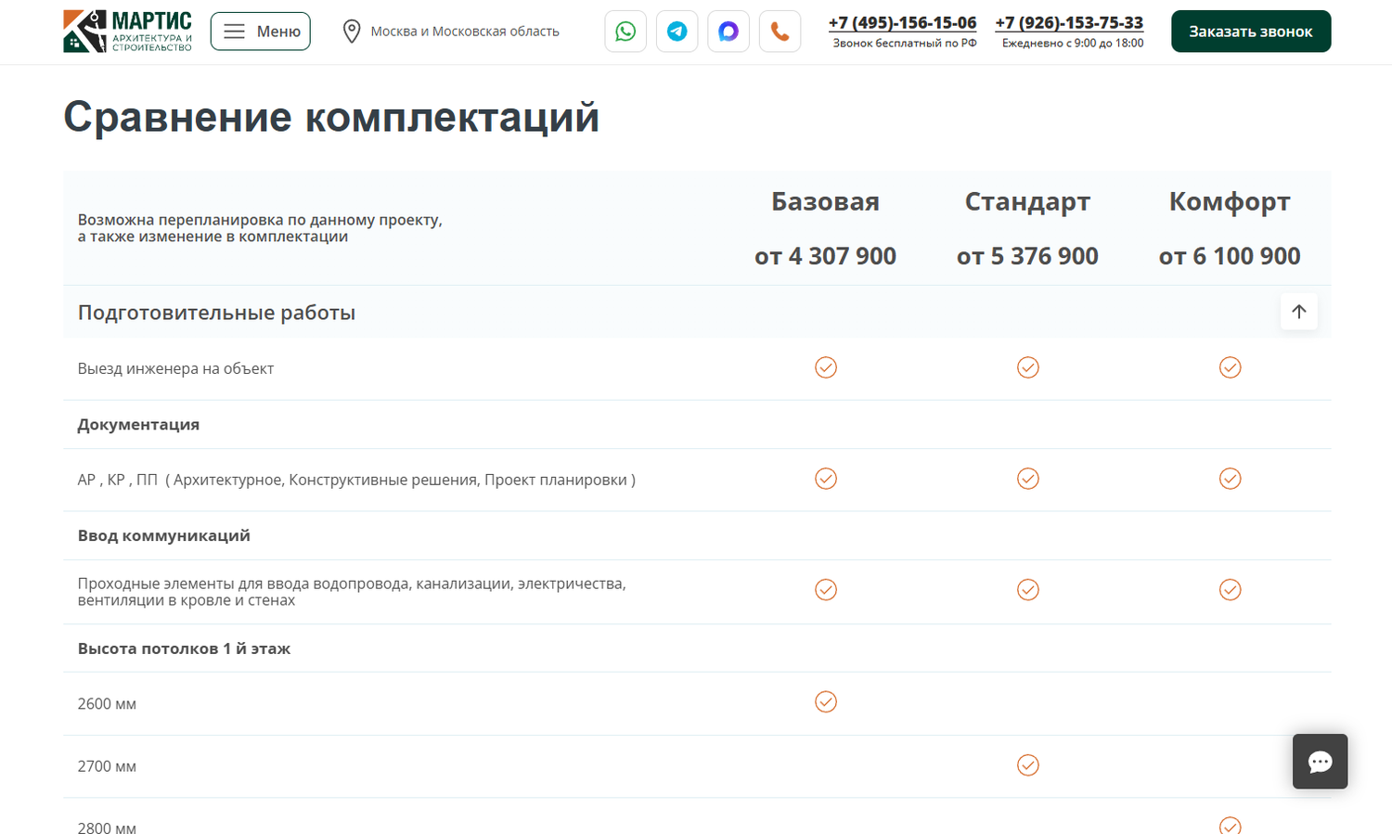Screen dimensions: 1392x834
Task: Click Комфорт checkmark for Выезд инженера
Action: pyautogui.click(x=1231, y=367)
